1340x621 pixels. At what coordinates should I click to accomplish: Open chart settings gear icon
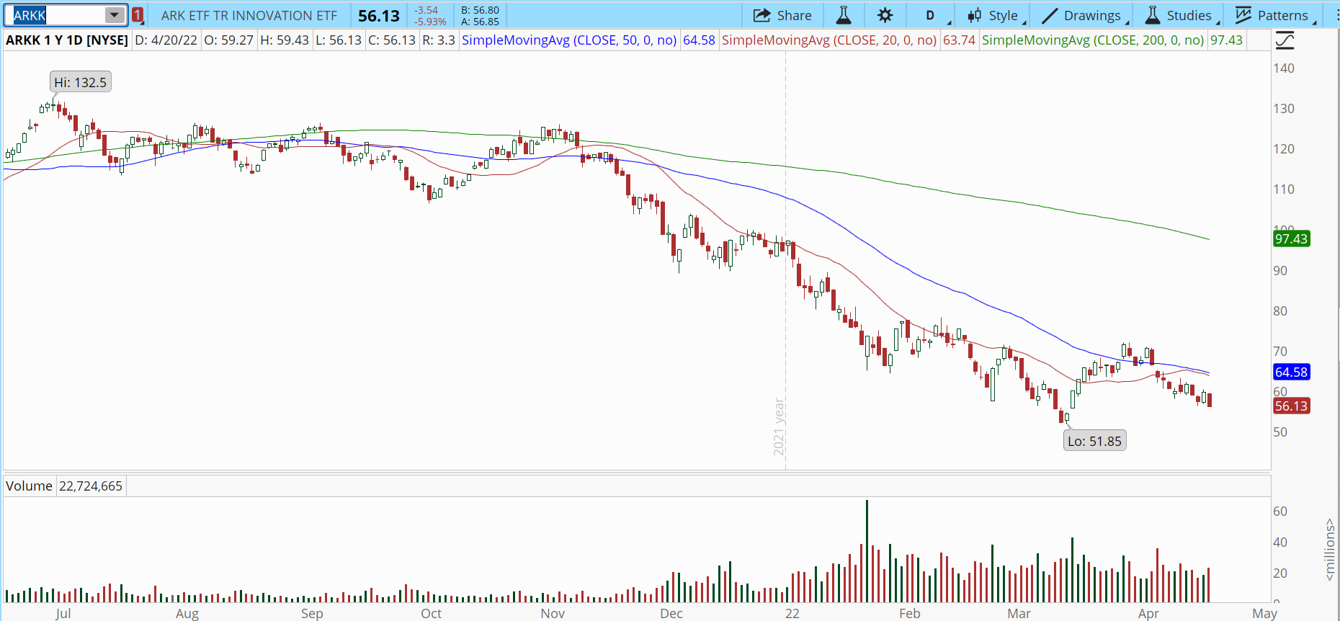click(885, 15)
